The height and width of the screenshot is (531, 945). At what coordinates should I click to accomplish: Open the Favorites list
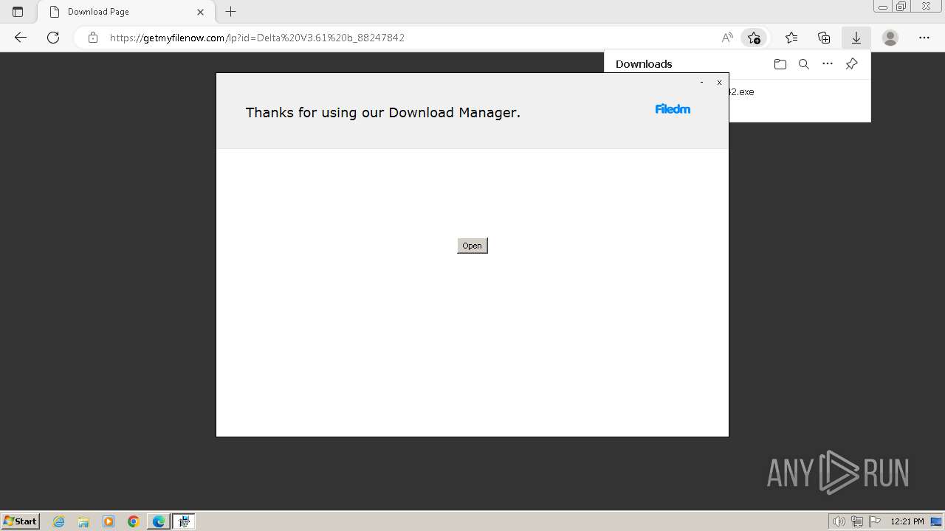[791, 38]
